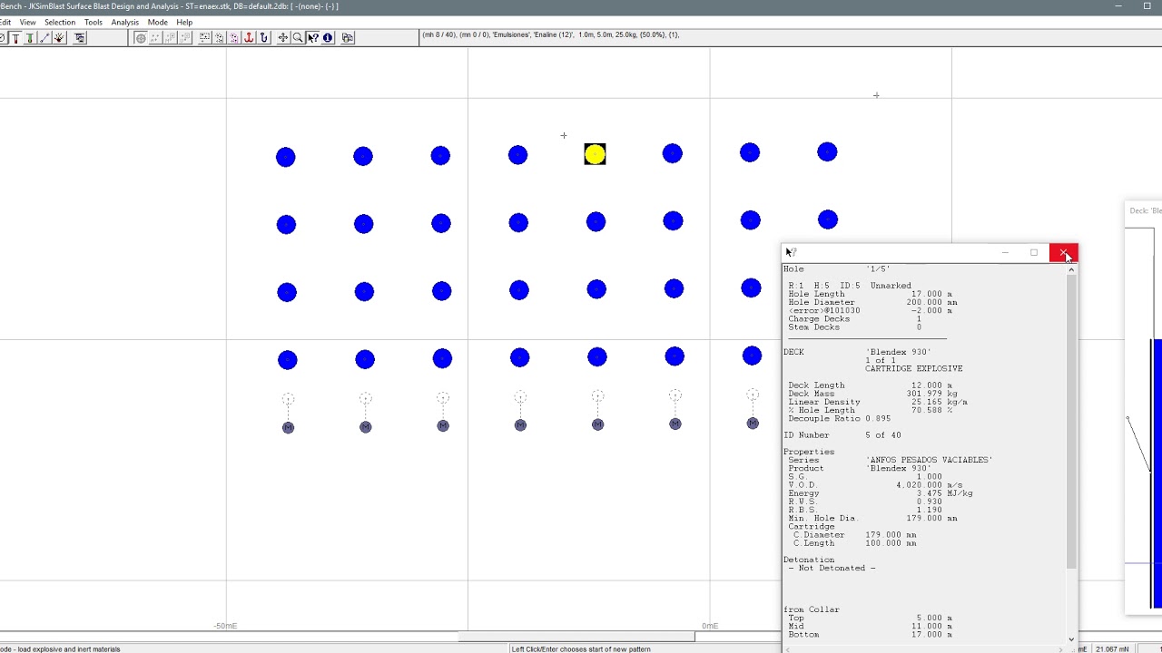The width and height of the screenshot is (1162, 653).
Task: Close the hole information window
Action: (x=1063, y=252)
